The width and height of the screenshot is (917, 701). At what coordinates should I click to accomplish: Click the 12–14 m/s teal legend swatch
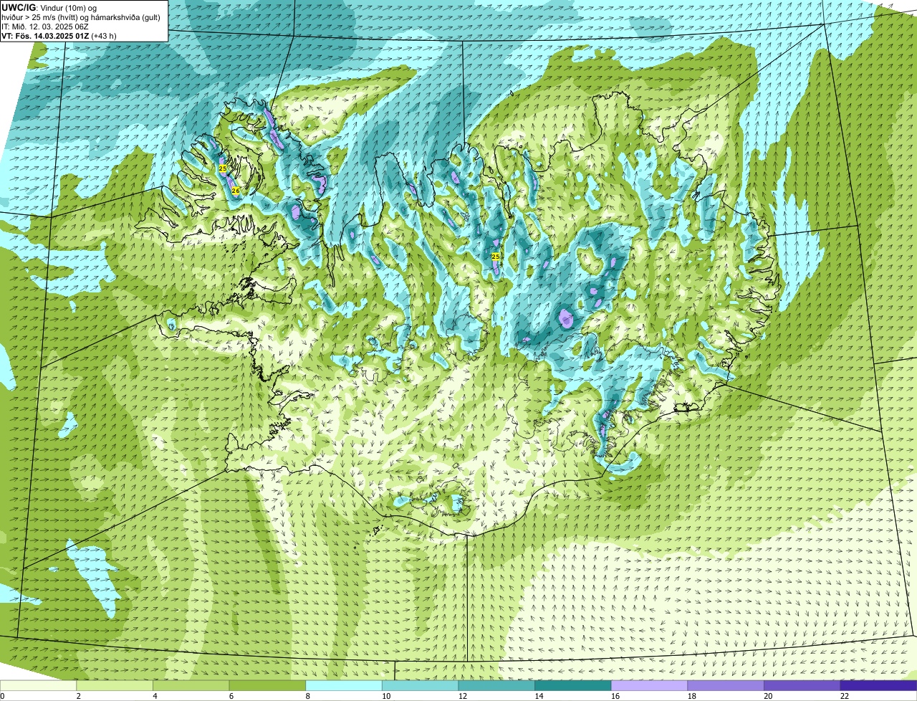click(496, 685)
